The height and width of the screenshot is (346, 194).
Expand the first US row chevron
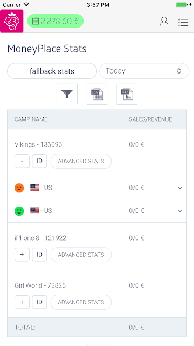(180, 188)
